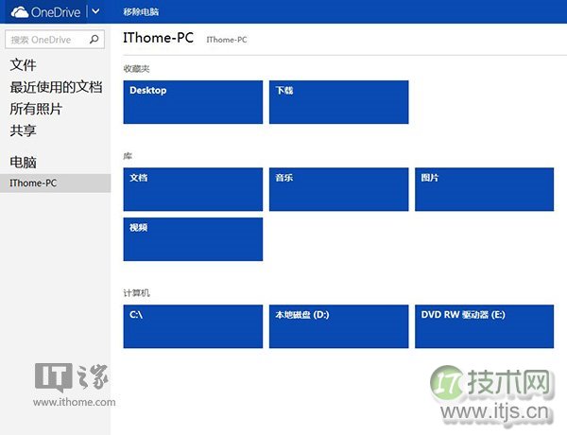Click the IThome-PC breadcrumb link
567x435 pixels.
pos(227,40)
